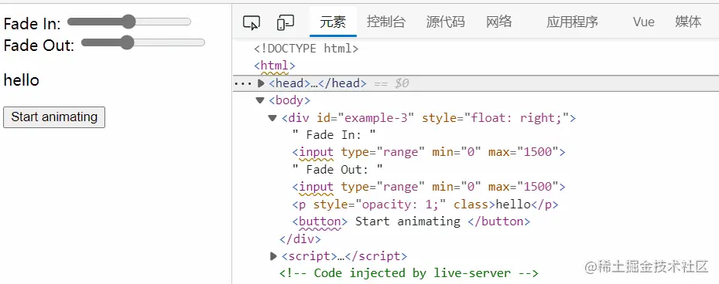Collapse the body element node
Screen dimensions: 719x284
coord(261,100)
